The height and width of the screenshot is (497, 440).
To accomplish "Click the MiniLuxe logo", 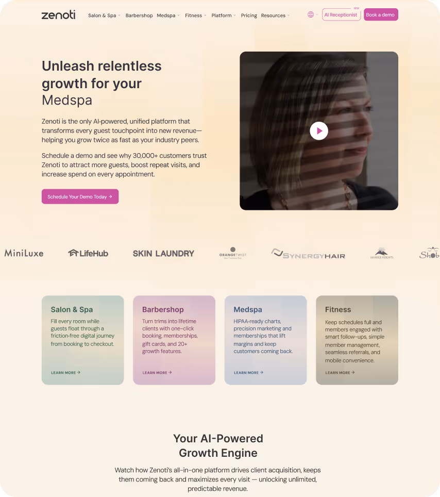I will click(x=24, y=253).
